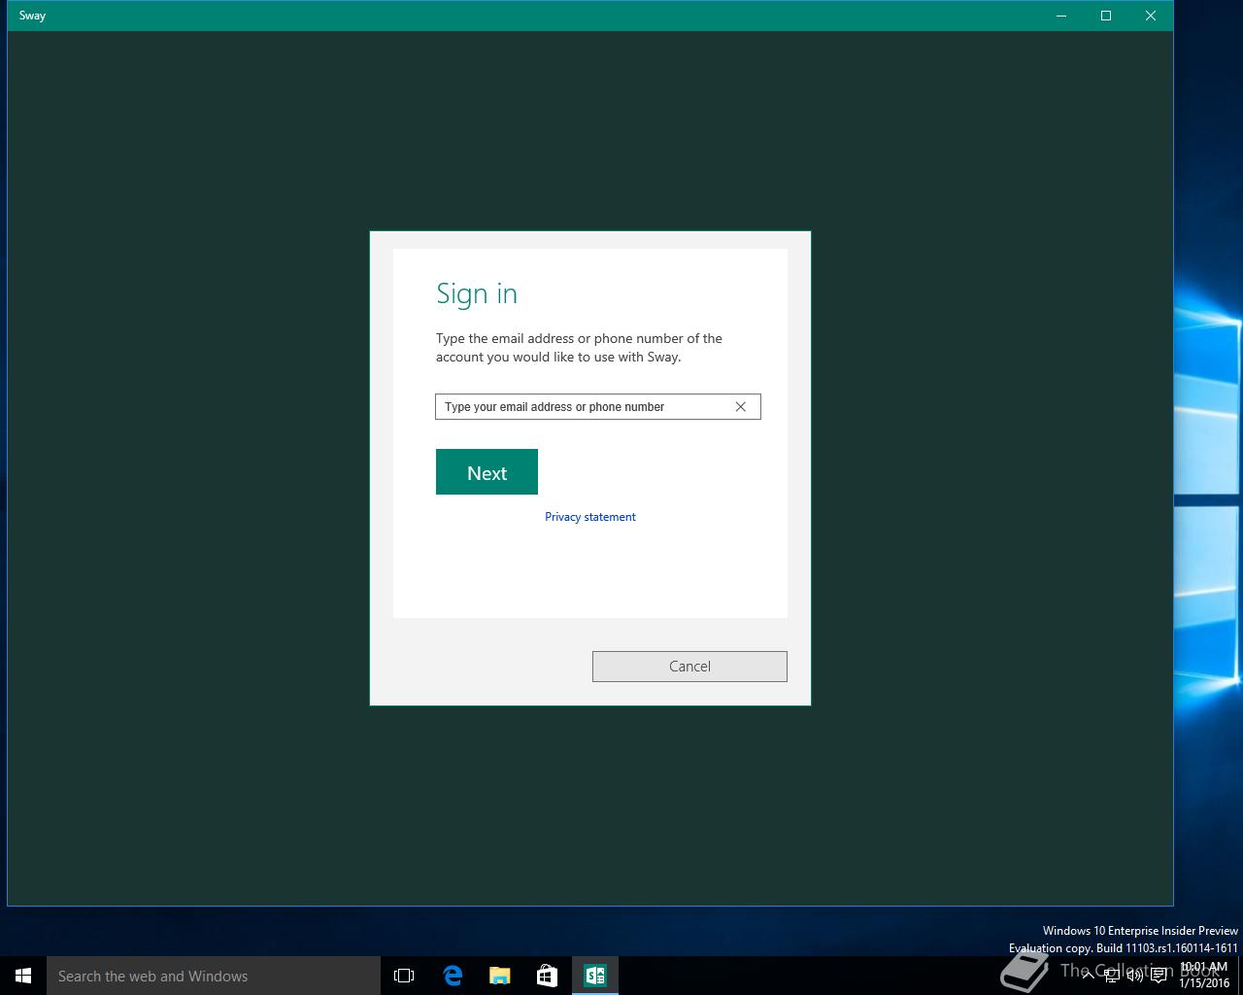
Task: Click the Search the web and Windows box
Action: pyautogui.click(x=214, y=976)
